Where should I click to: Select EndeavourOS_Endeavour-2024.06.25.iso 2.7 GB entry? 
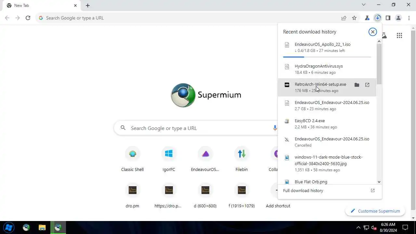[327, 106]
